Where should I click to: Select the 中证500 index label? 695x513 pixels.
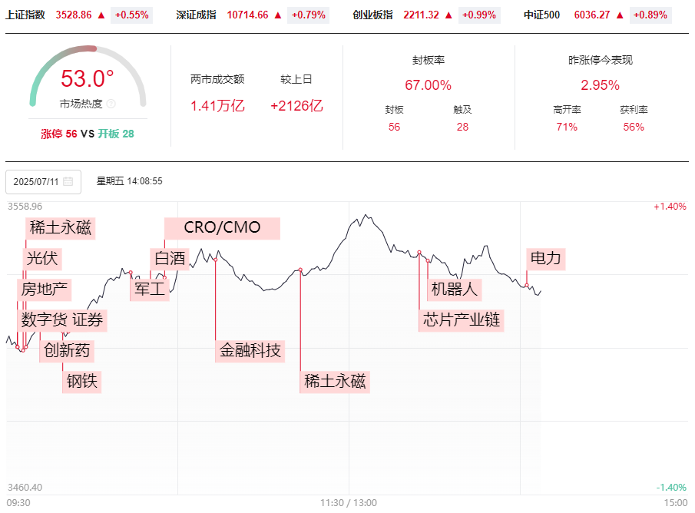pyautogui.click(x=541, y=15)
